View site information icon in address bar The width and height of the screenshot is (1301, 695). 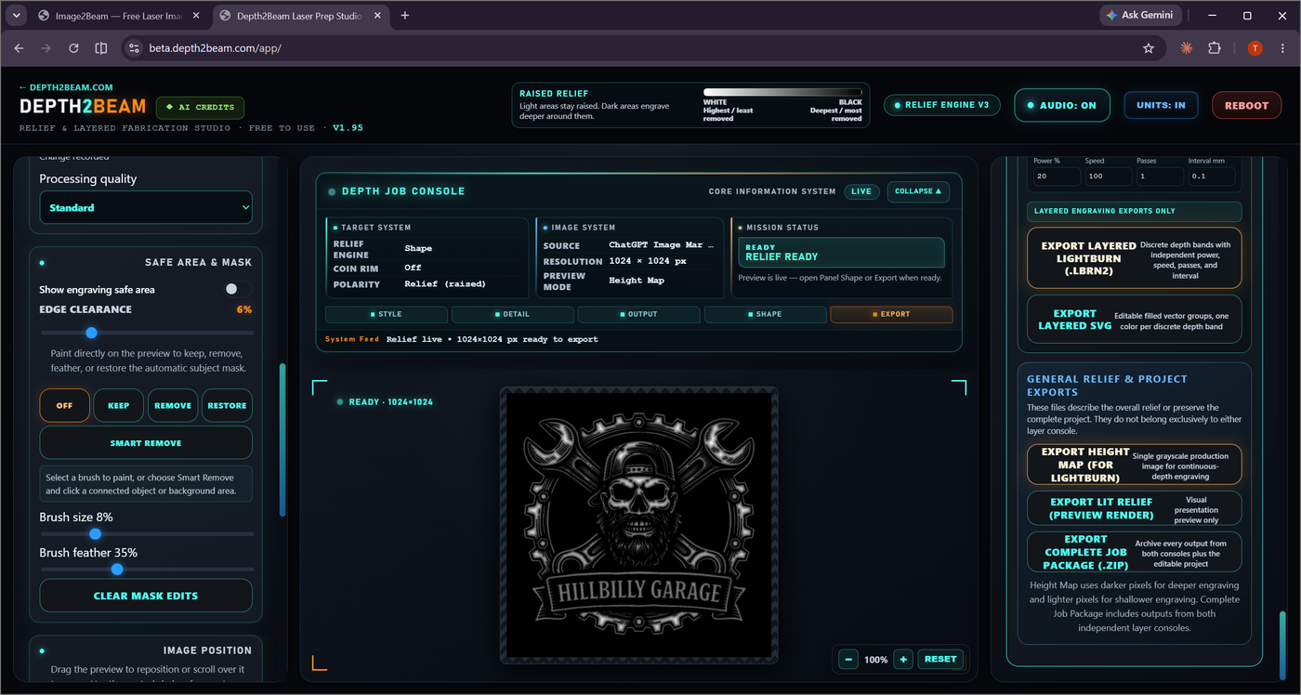tap(133, 48)
